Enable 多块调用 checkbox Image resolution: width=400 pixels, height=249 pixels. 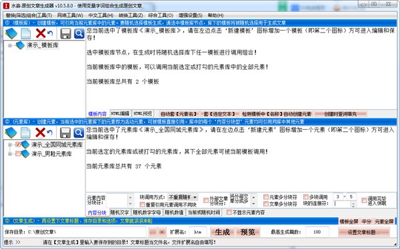point(306,197)
